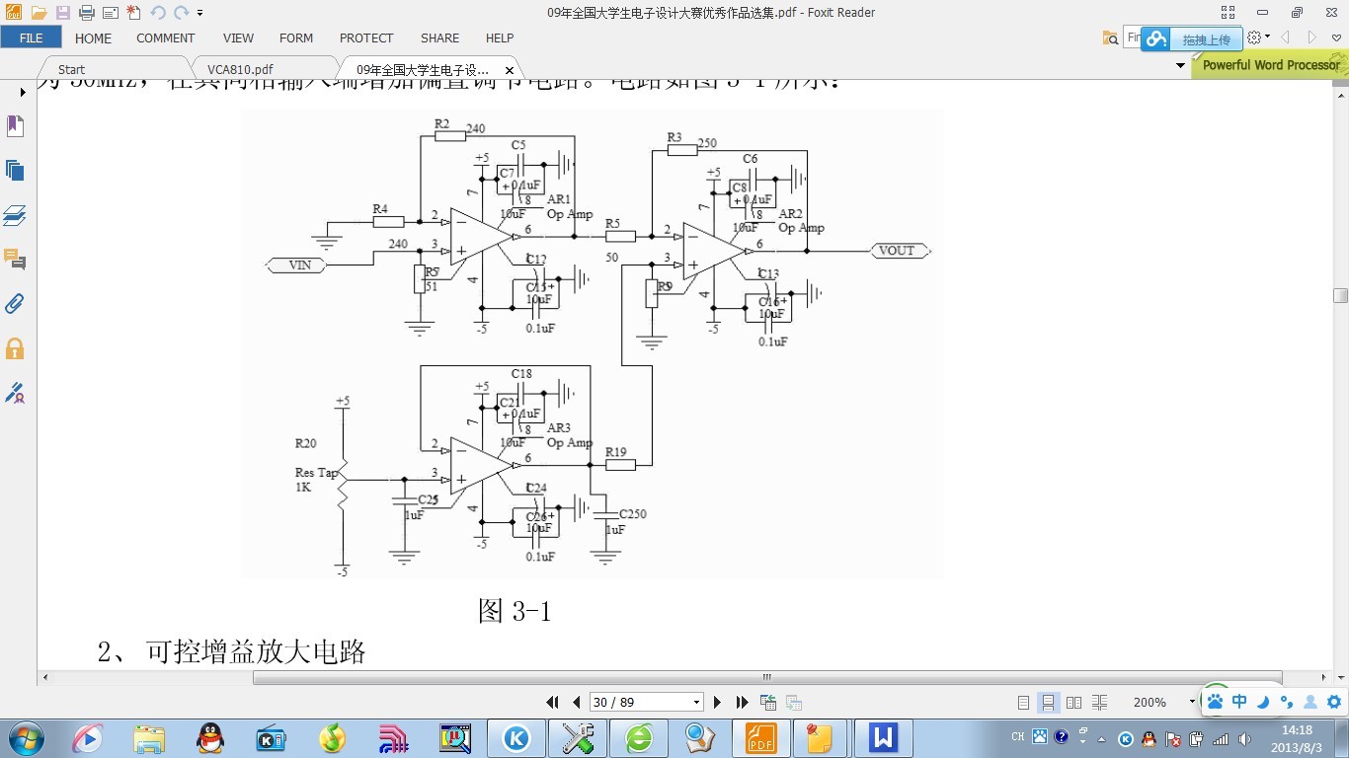
Task: Collapse the ribbon with the top-right chevron
Action: [1336, 38]
